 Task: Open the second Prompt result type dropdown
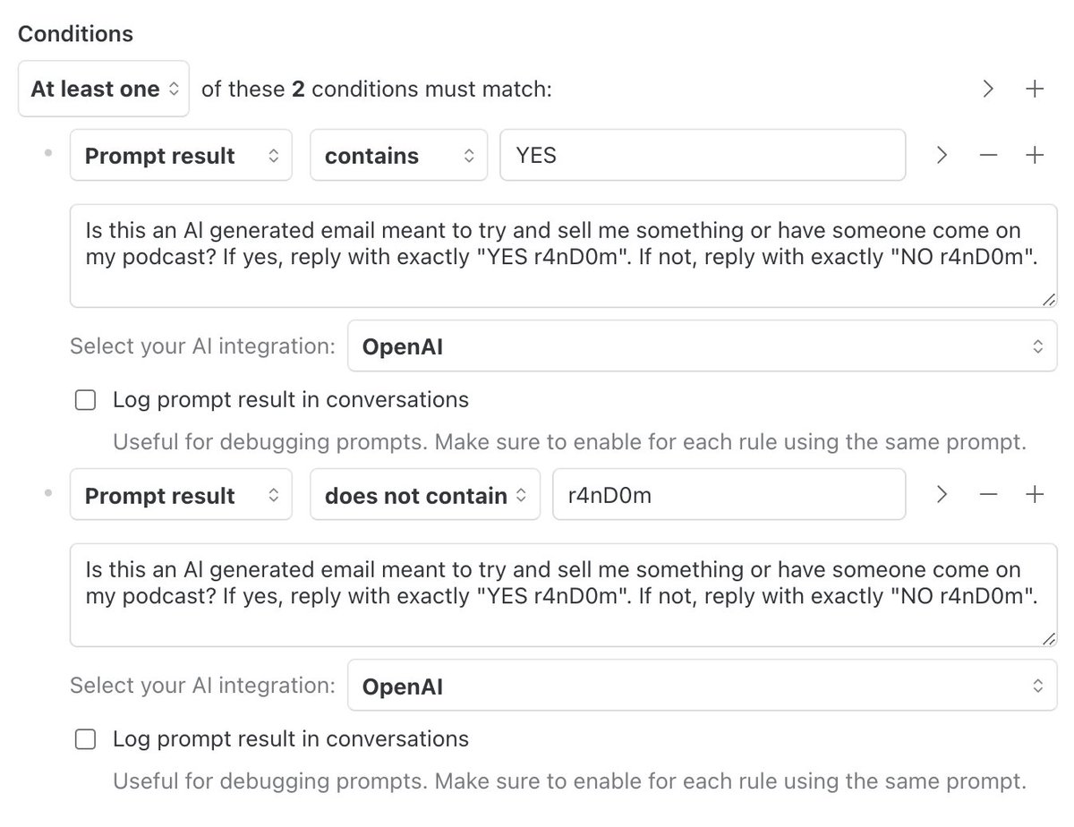181,495
